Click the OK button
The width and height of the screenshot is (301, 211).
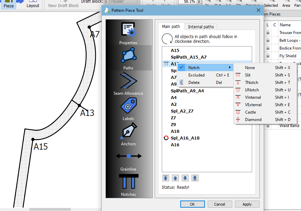192,204
